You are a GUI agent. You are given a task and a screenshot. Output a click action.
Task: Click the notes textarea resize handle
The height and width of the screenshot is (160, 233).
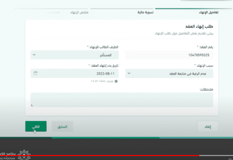click(32, 105)
